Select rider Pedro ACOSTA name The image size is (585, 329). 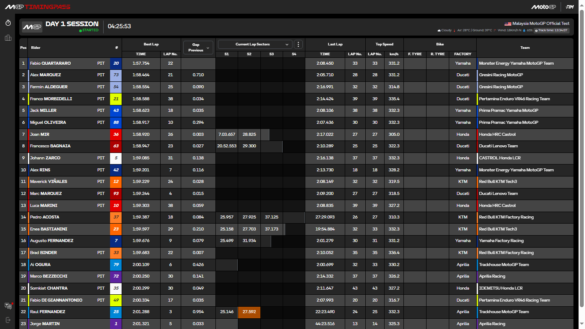click(45, 217)
